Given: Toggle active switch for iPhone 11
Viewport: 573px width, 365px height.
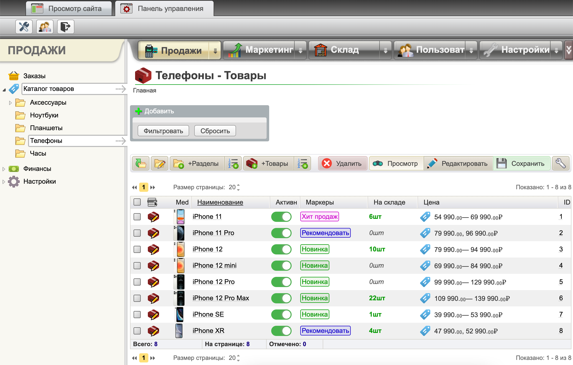Looking at the screenshot, I should [281, 217].
